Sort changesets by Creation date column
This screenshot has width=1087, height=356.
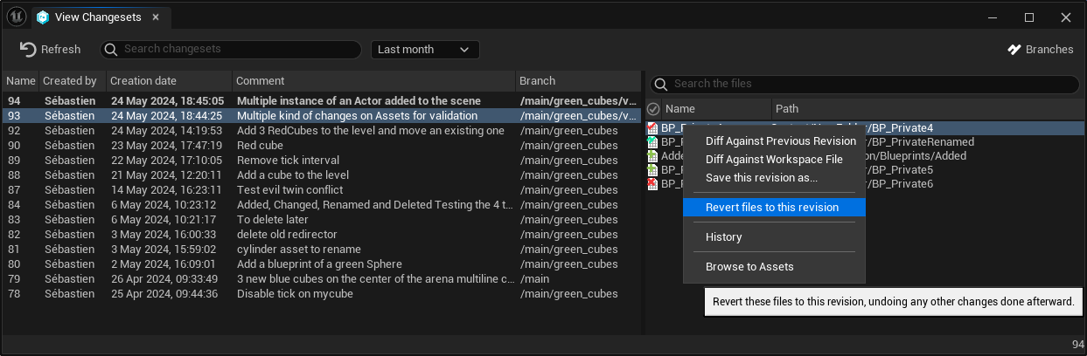click(168, 81)
